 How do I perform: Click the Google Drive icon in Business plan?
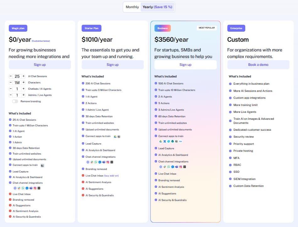[x=161, y=141]
